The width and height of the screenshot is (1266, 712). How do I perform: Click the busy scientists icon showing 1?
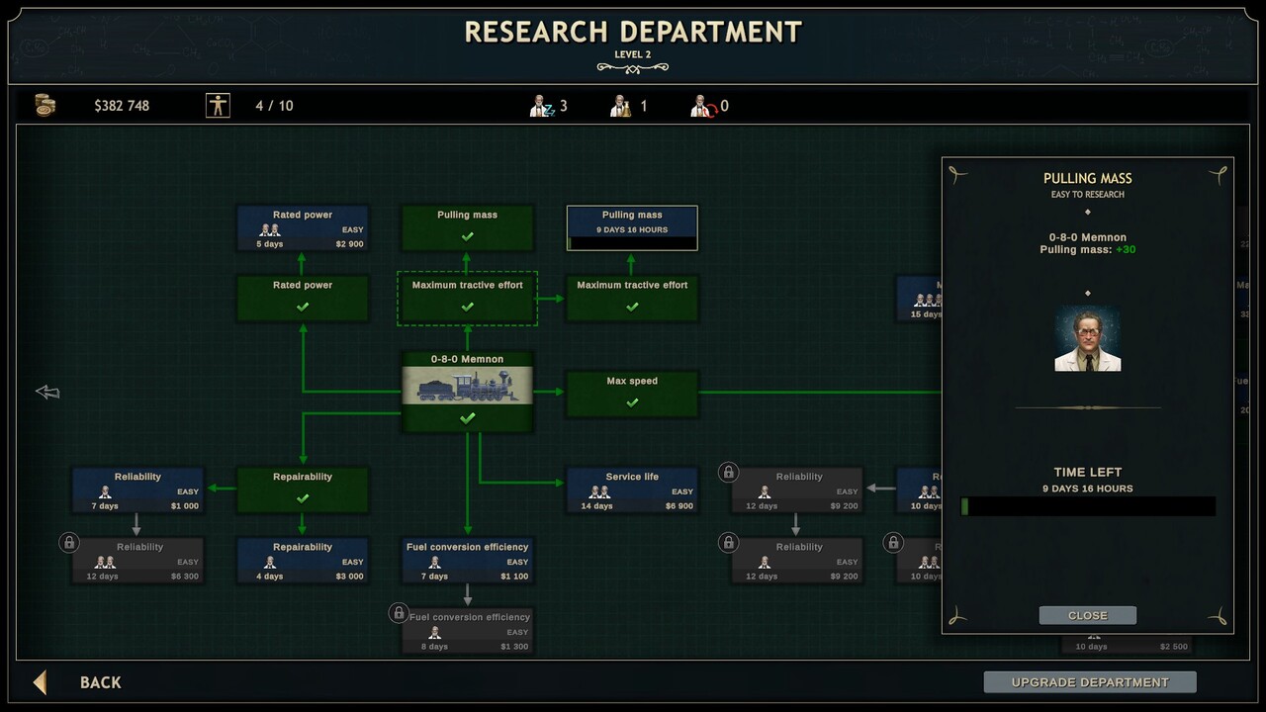[621, 106]
